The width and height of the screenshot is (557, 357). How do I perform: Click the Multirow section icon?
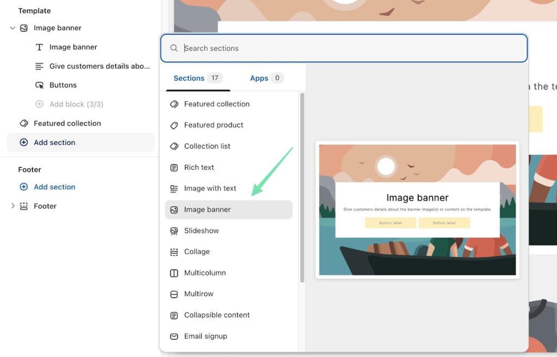point(174,294)
